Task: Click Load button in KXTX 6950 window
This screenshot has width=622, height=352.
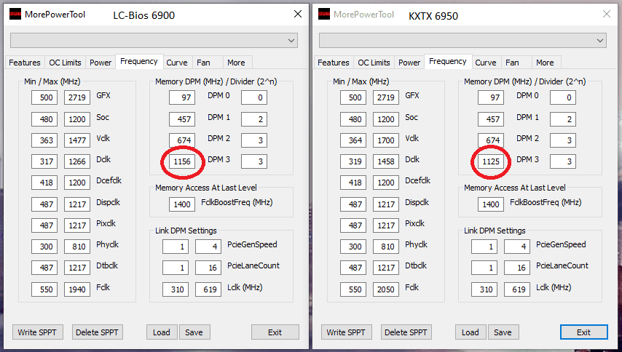Action: tap(470, 332)
